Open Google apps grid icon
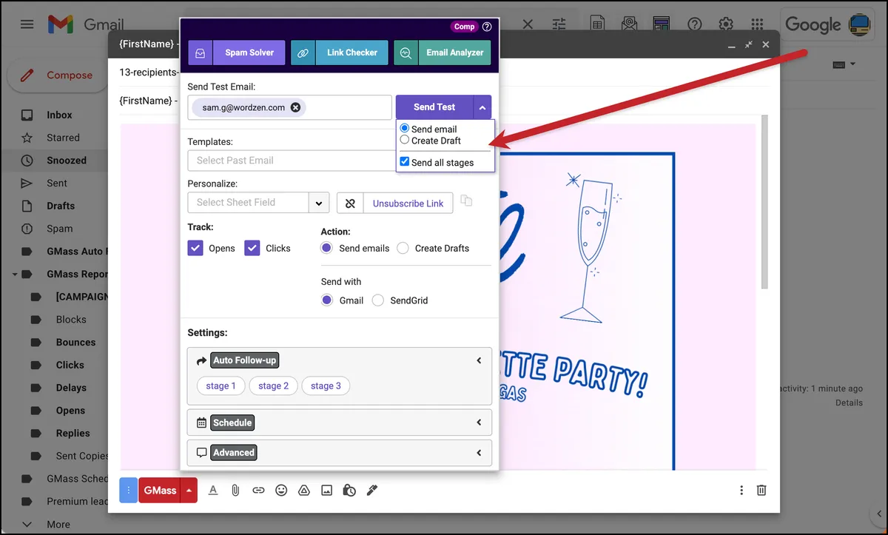The width and height of the screenshot is (888, 535). (x=756, y=24)
